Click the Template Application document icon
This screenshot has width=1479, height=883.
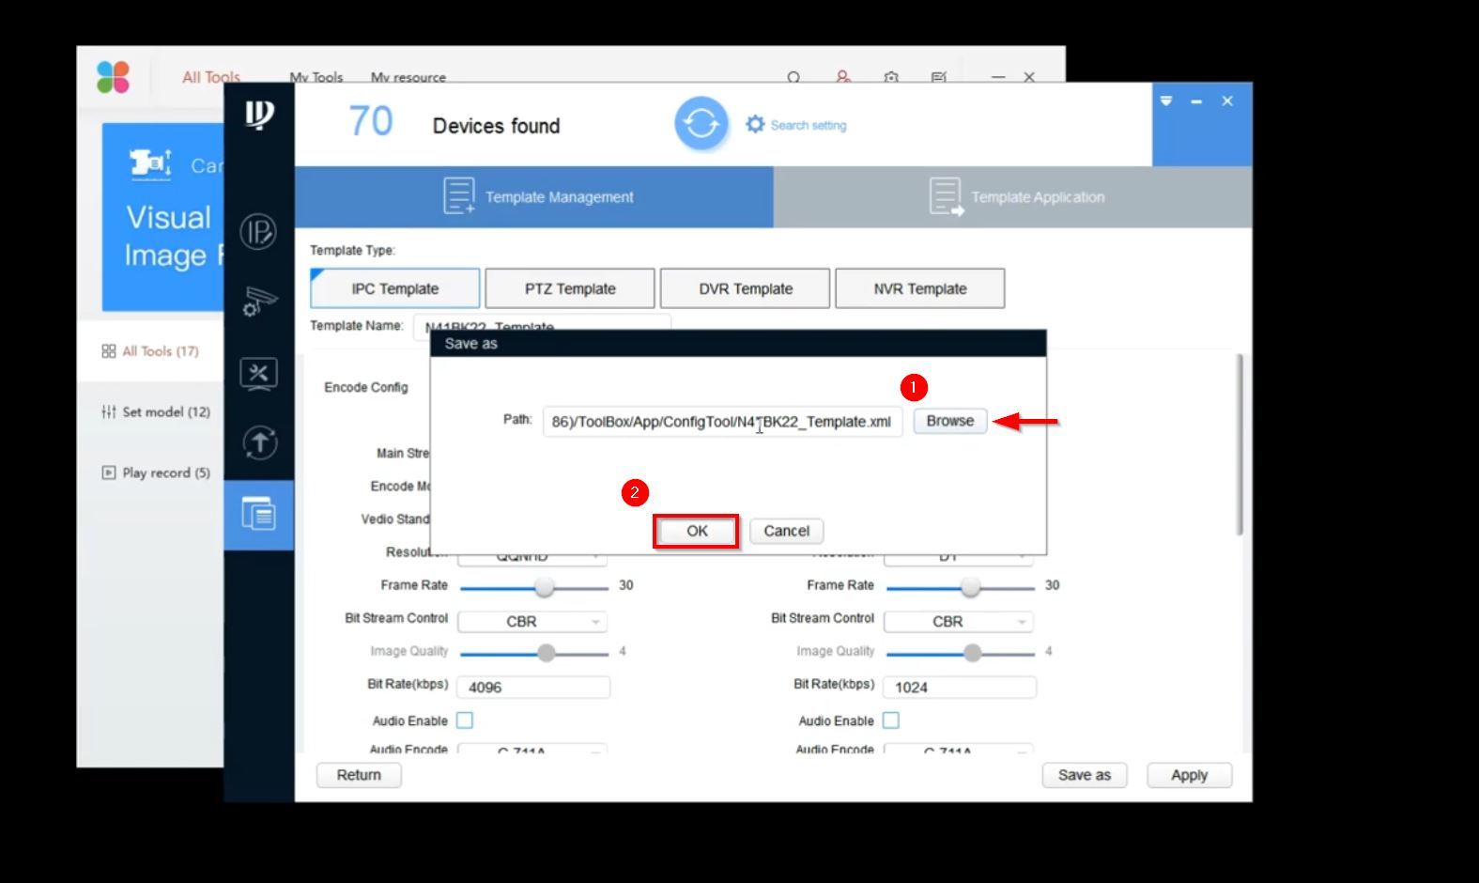(x=947, y=197)
